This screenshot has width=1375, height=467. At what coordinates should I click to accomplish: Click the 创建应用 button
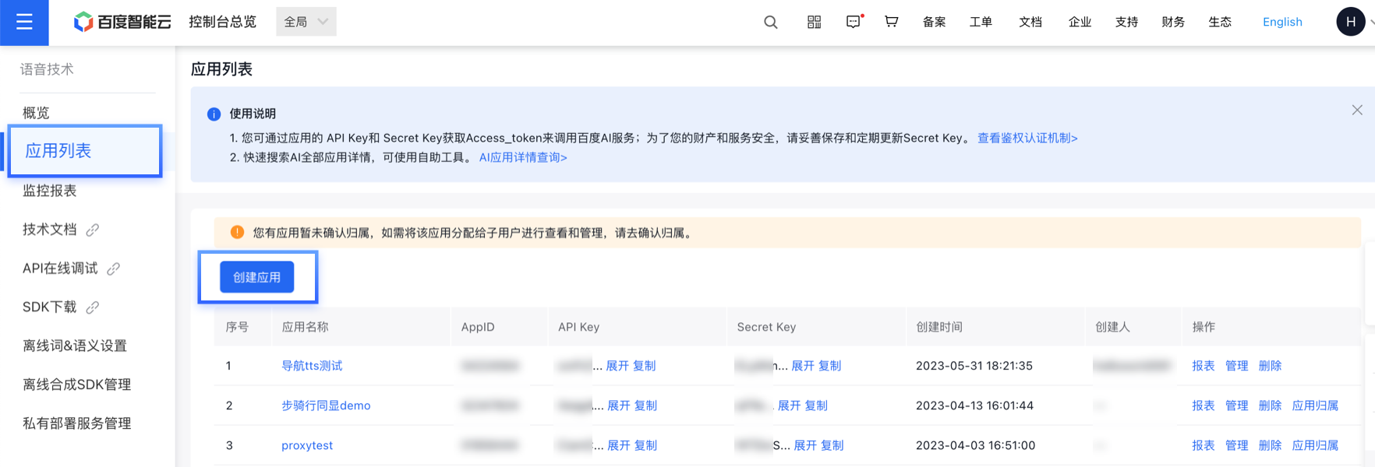coord(256,277)
